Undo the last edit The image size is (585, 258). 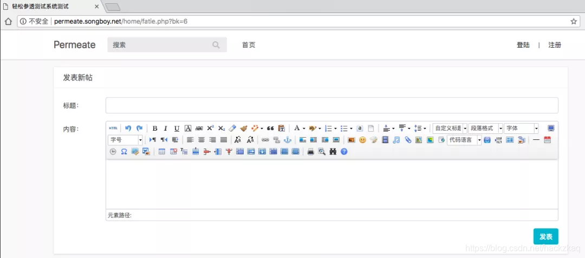[x=128, y=128]
